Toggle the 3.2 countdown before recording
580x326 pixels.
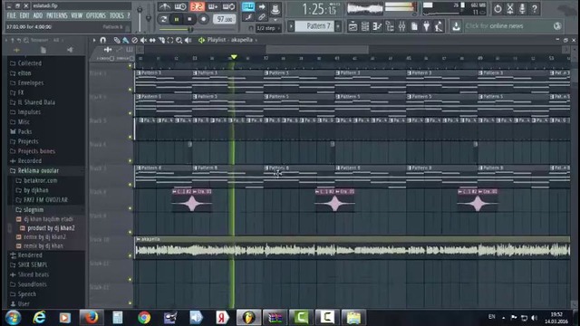pyautogui.click(x=198, y=6)
